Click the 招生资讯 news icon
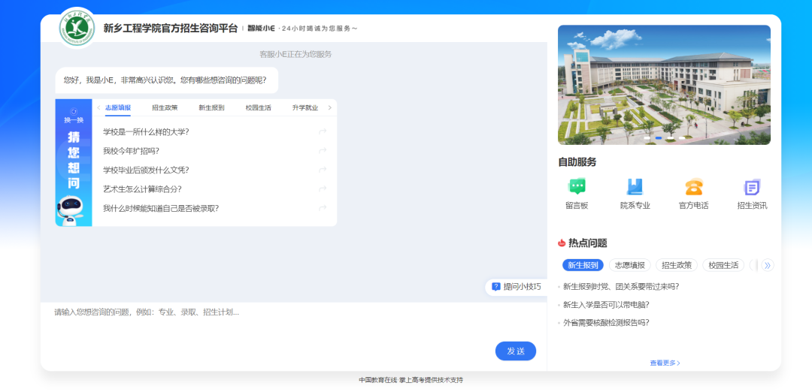This screenshot has width=812, height=392. (752, 188)
